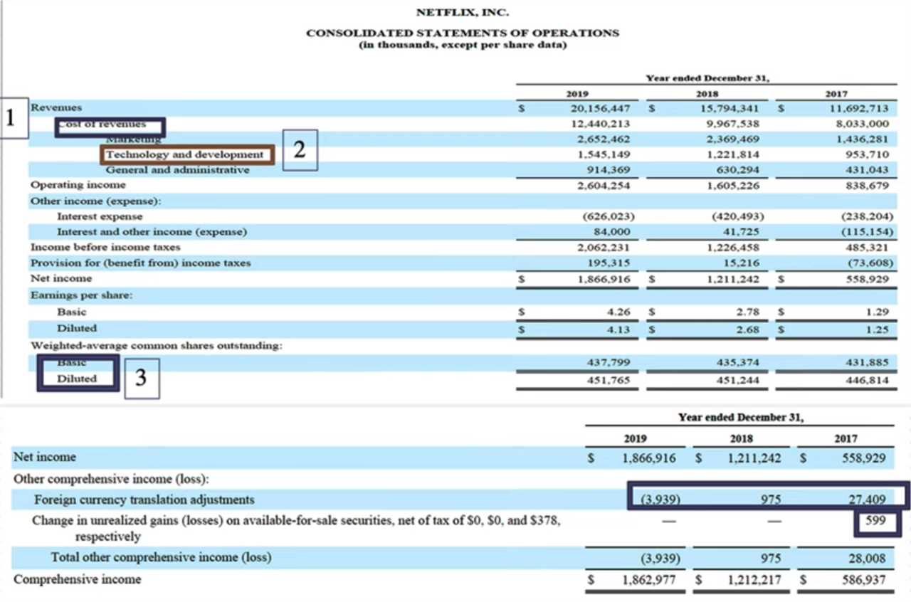The image size is (911, 602).
Task: Pick general and administrative value 431,043
Action: coord(866,170)
